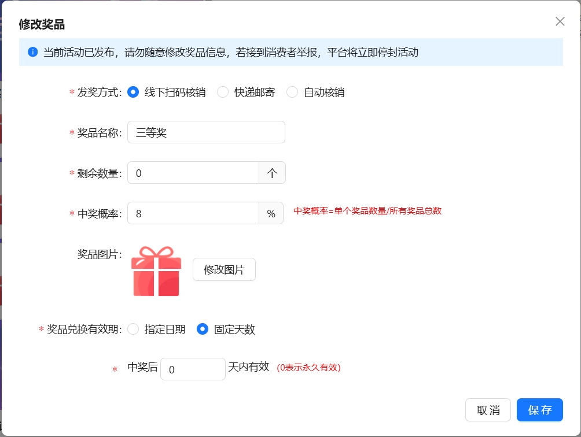Click the (0表示永久有效) hint text
The width and height of the screenshot is (581, 437).
pyautogui.click(x=308, y=368)
